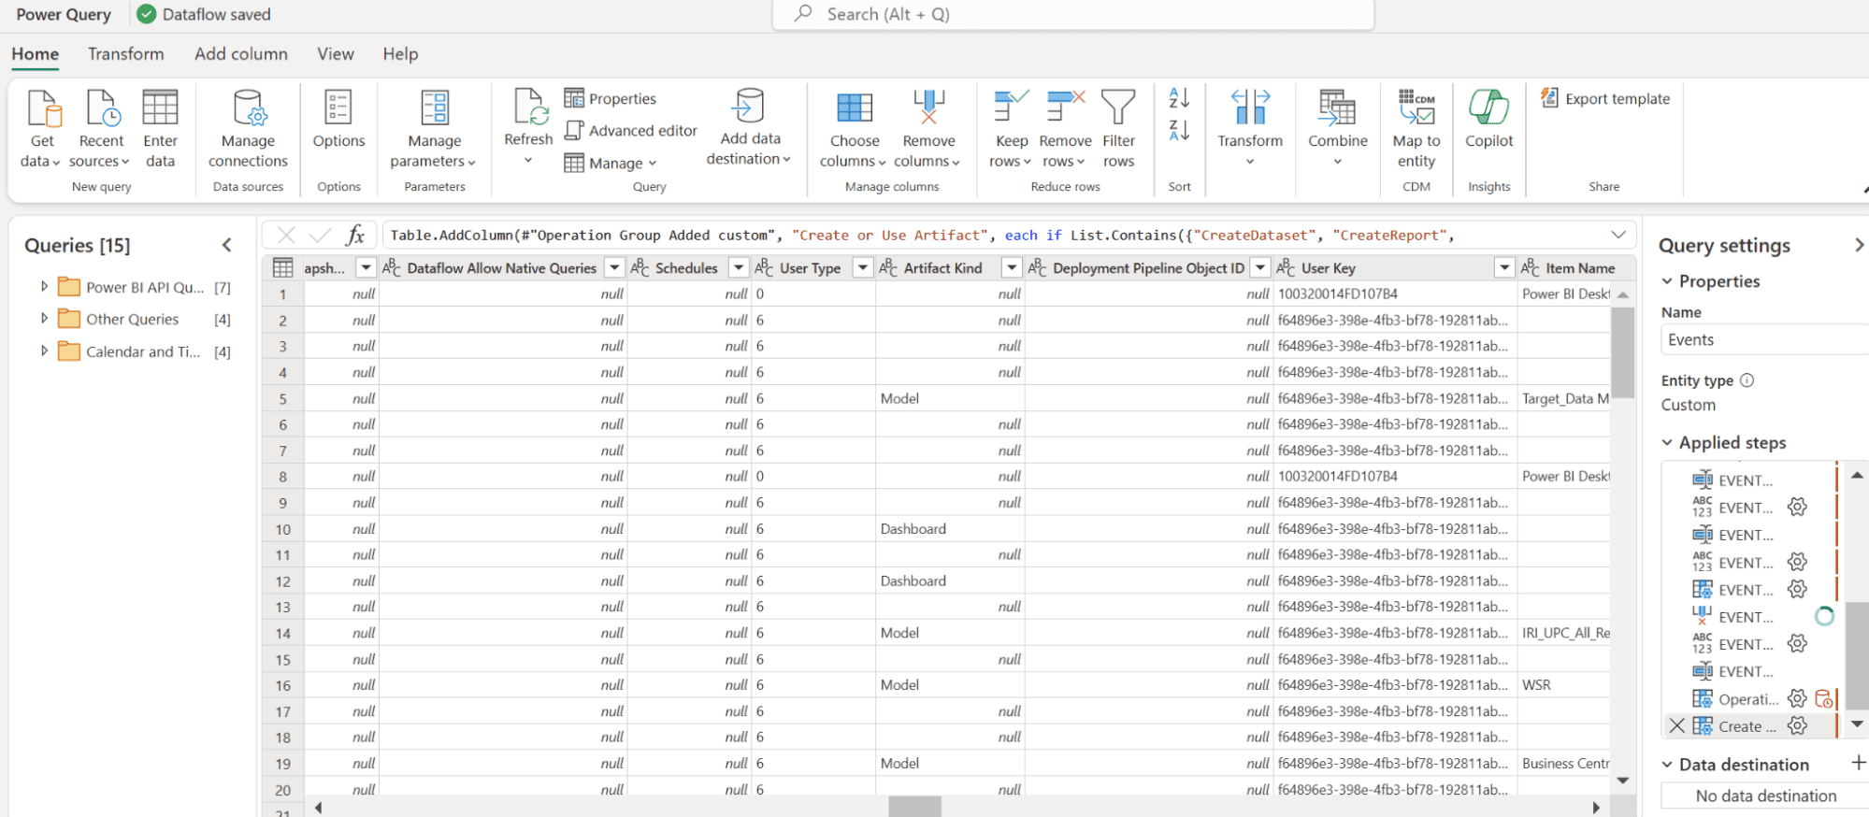
Task: Open the Manage connections icon
Action: [x=248, y=108]
